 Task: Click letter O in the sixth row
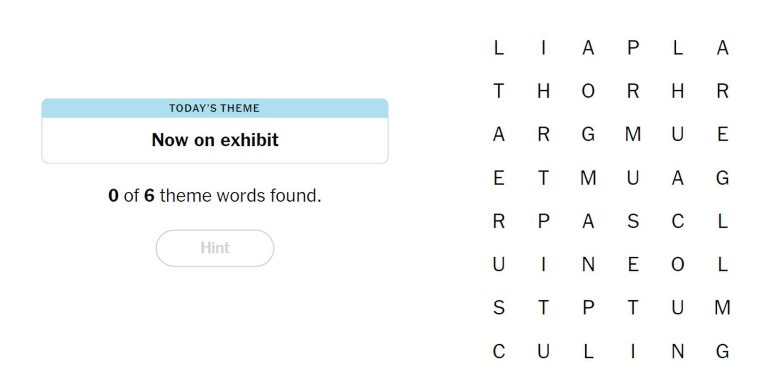[x=678, y=264]
